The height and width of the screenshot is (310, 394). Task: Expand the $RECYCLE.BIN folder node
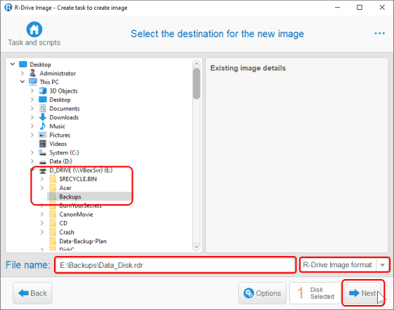[x=42, y=179]
